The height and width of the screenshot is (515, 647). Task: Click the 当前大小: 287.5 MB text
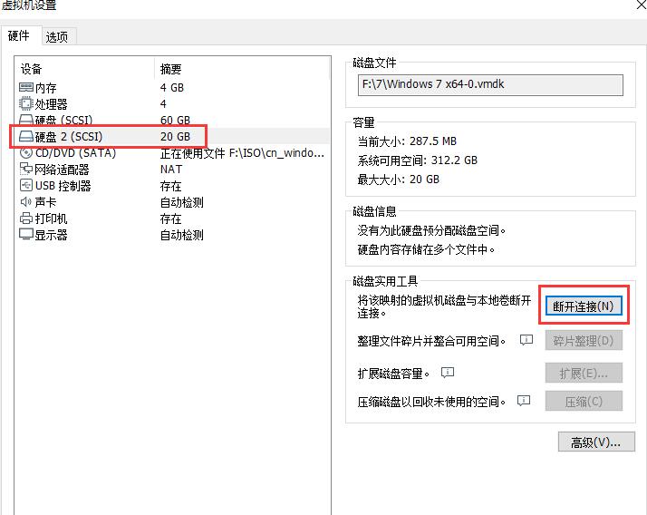pyautogui.click(x=407, y=141)
